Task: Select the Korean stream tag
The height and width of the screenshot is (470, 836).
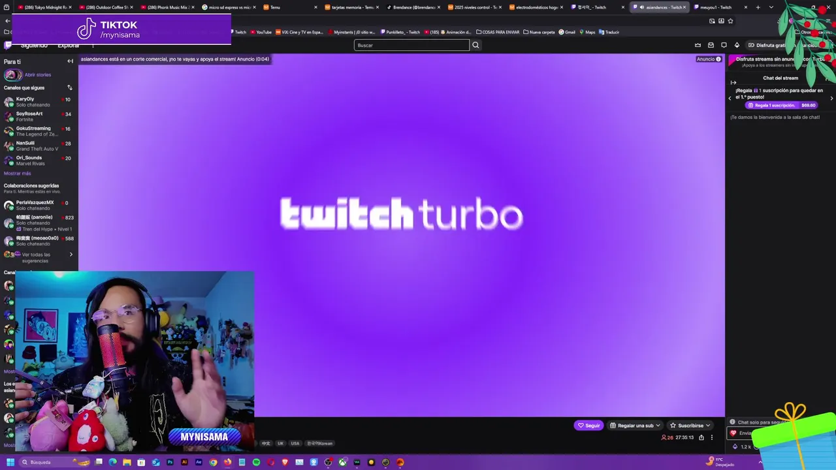Action: (320, 443)
